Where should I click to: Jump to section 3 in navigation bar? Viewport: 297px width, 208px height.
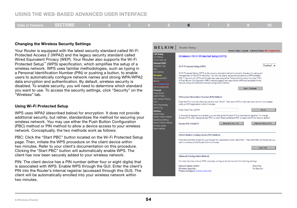pos(129,25)
